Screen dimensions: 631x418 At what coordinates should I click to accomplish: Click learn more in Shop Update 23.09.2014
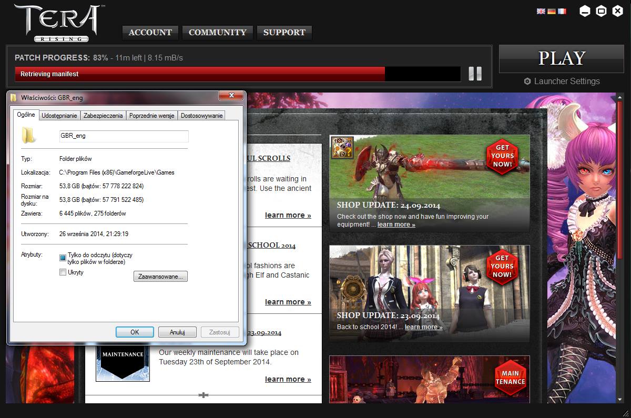[423, 327]
